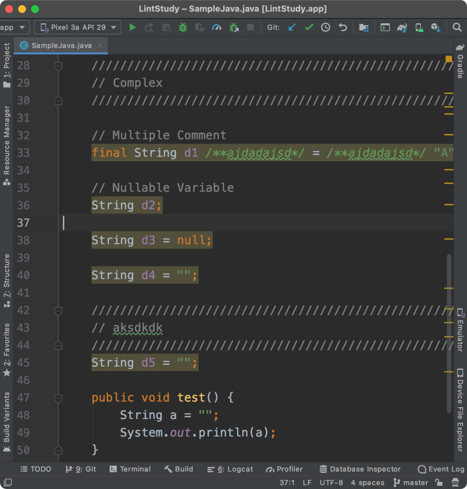Click the master Git branch widget

pos(410,482)
